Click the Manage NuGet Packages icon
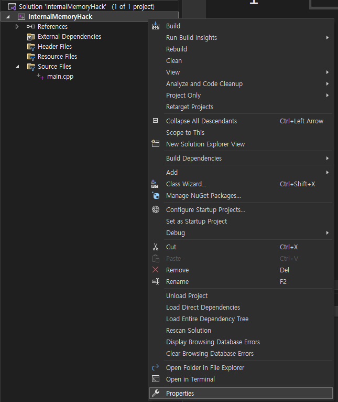 pos(155,196)
